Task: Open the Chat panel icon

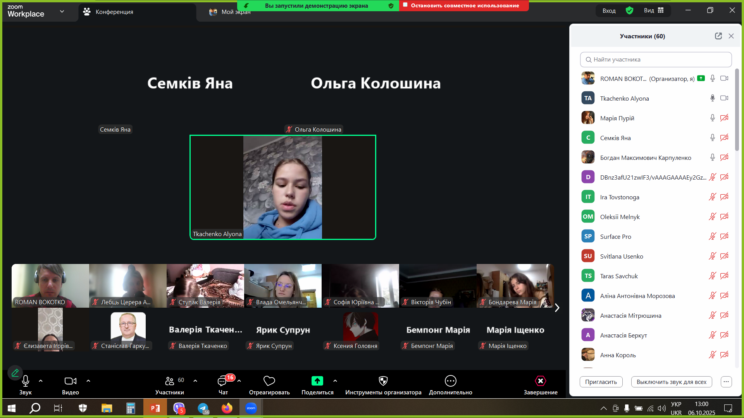Action: 223,382
